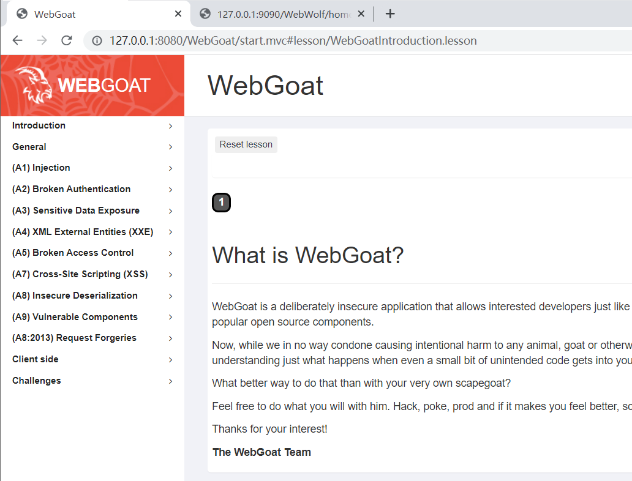Select lesson page number 1
Image resolution: width=632 pixels, height=481 pixels.
click(221, 202)
